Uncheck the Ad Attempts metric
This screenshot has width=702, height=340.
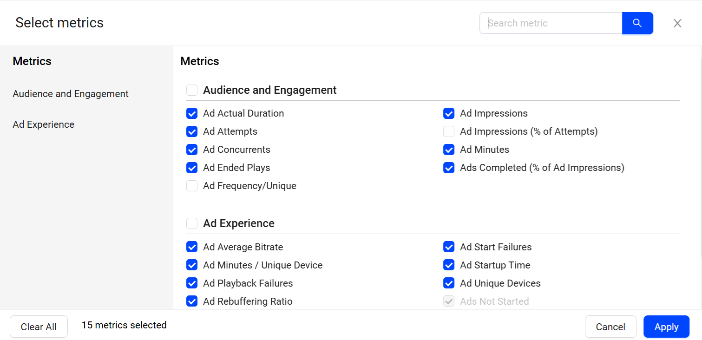(x=192, y=131)
